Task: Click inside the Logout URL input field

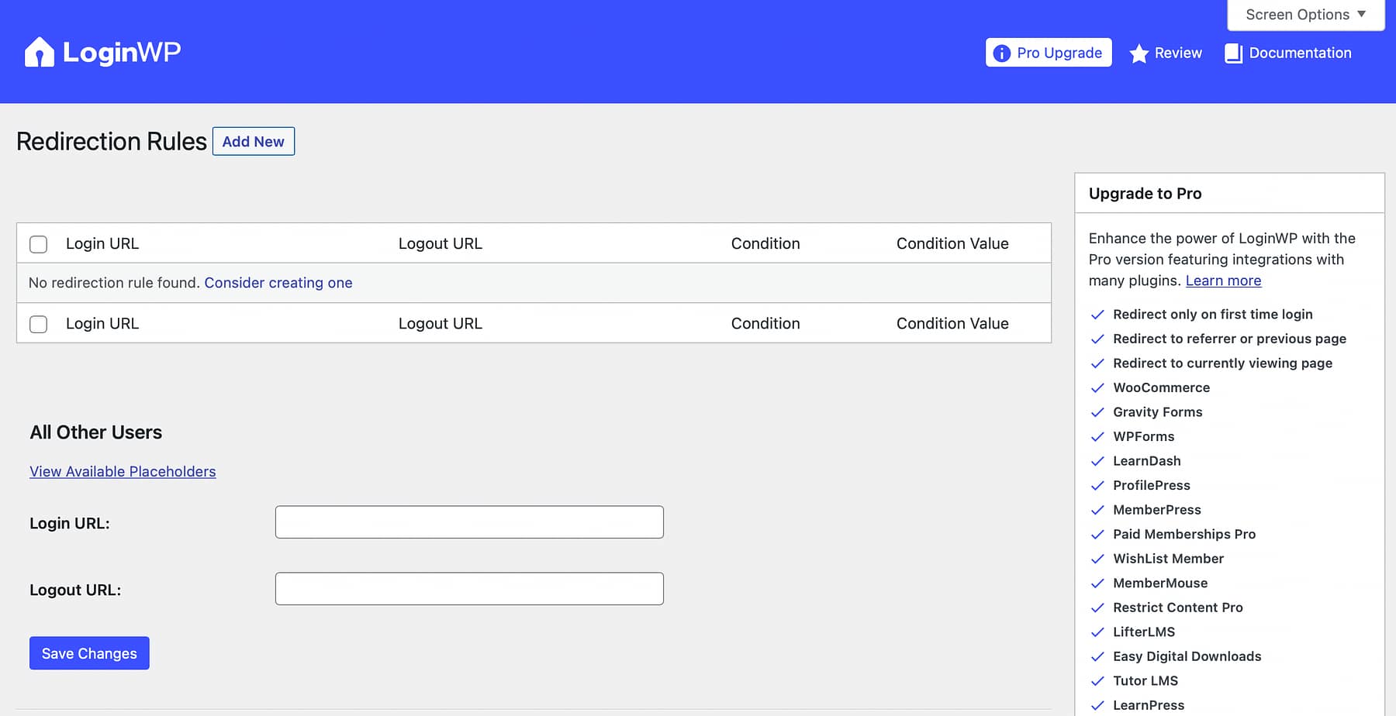Action: tap(468, 588)
